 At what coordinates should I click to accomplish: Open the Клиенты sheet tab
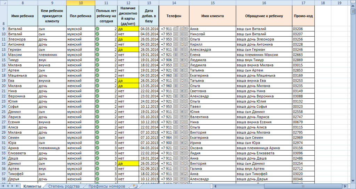click(32, 186)
